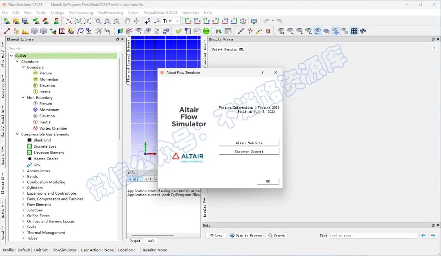Activate the zoom window magnifier icon
This screenshot has height=256, width=441.
[x=98, y=21]
